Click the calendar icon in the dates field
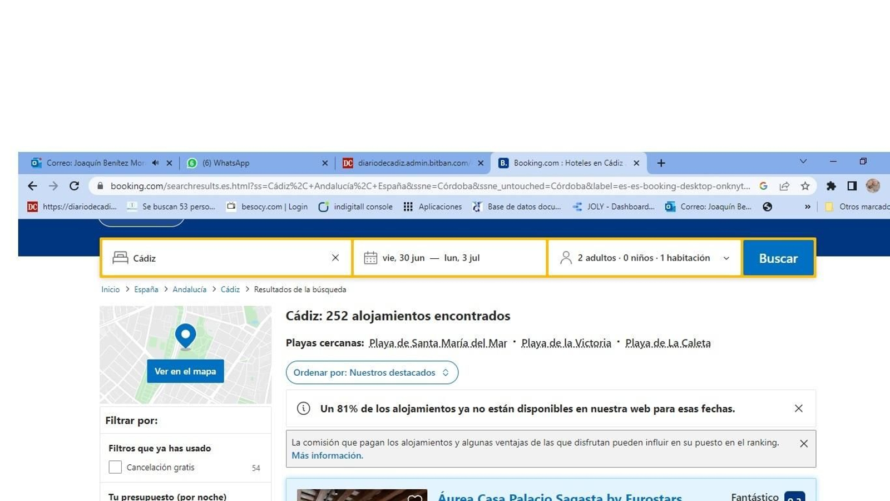This screenshot has width=890, height=501. [x=370, y=257]
